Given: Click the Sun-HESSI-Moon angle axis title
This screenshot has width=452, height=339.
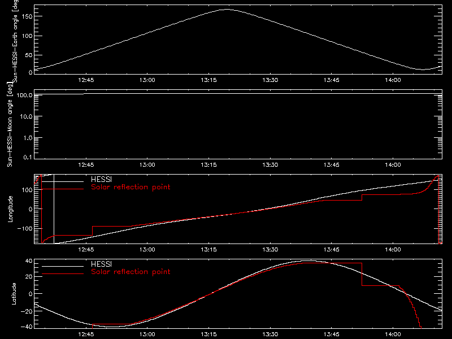Looking at the screenshot, I should coord(10,124).
